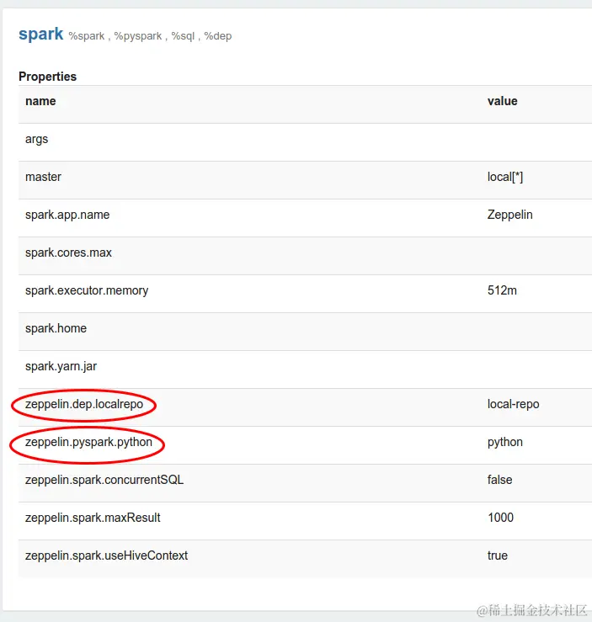Click the Properties section heading
592x622 pixels.
(x=48, y=76)
